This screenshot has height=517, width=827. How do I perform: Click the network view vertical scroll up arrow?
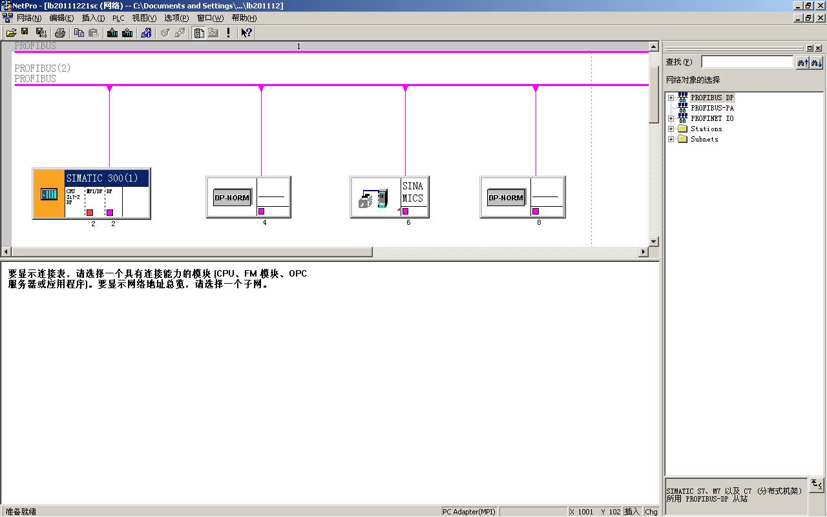tap(654, 47)
